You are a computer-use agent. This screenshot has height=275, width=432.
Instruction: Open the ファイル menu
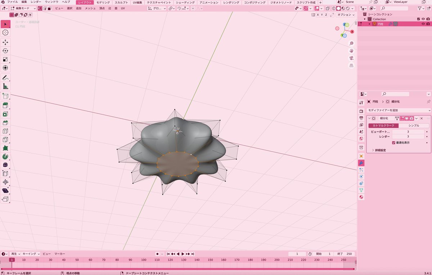click(13, 2)
